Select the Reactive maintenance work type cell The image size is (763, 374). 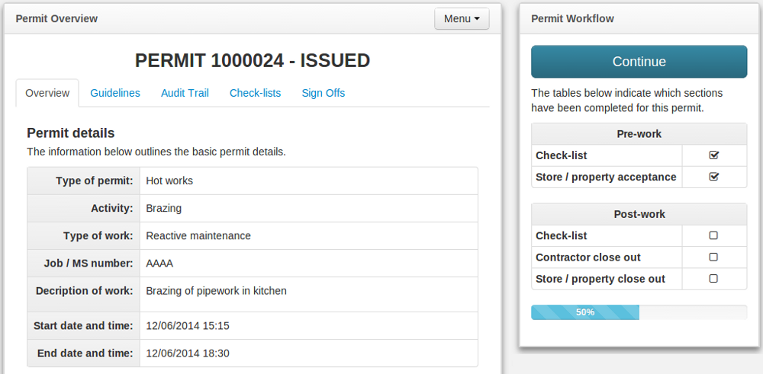coord(198,236)
